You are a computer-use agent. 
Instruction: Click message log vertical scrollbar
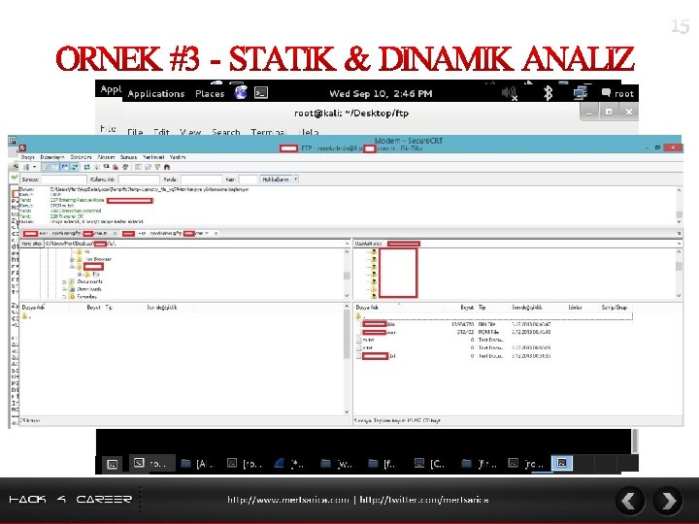pos(679,206)
